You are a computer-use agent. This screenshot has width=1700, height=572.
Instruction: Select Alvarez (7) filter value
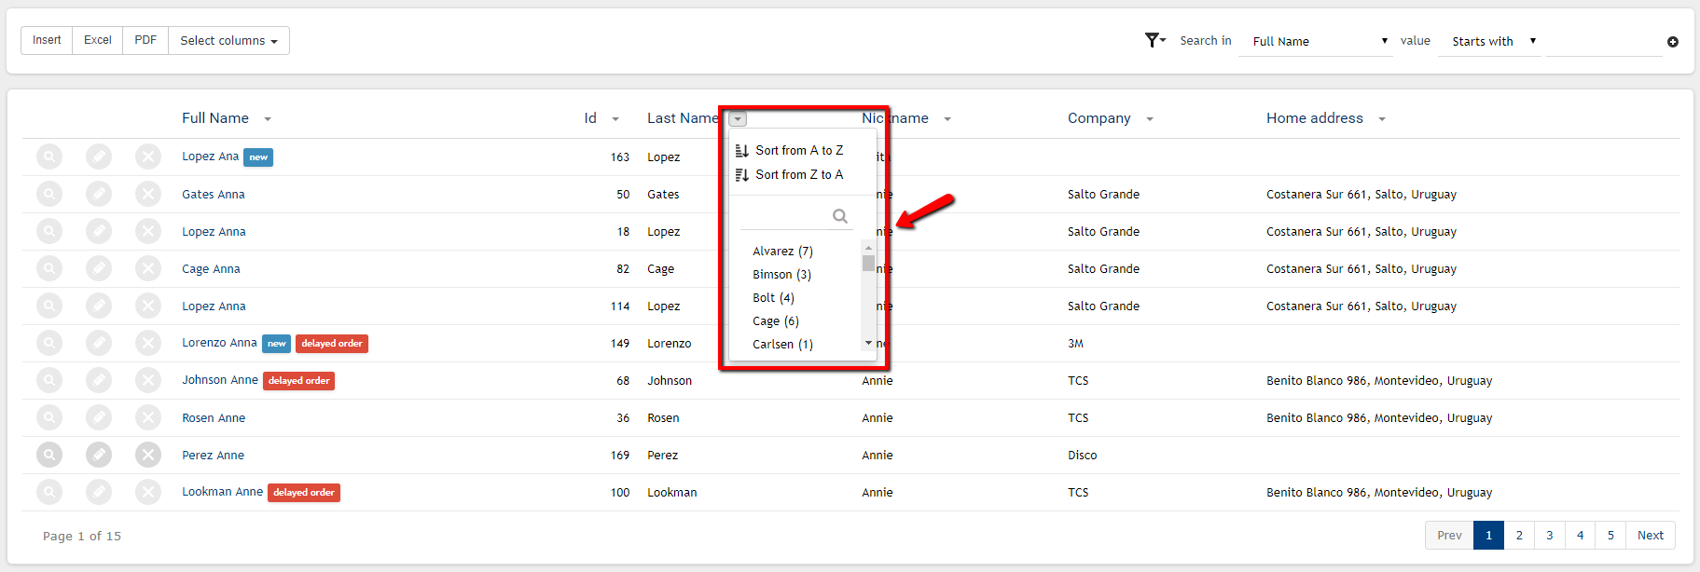click(x=782, y=252)
